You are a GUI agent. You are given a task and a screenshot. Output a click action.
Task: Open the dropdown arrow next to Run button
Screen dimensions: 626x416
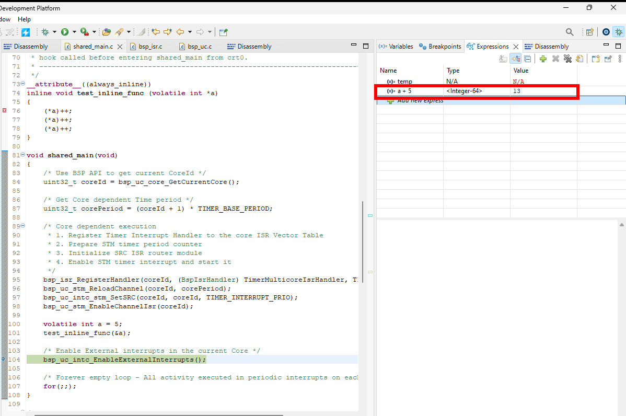[74, 32]
